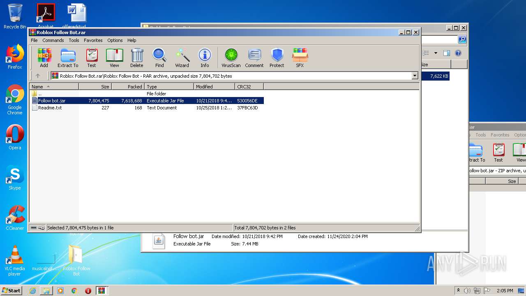Open Skype desktop shortcut
This screenshot has width=526, height=296.
coord(15,178)
